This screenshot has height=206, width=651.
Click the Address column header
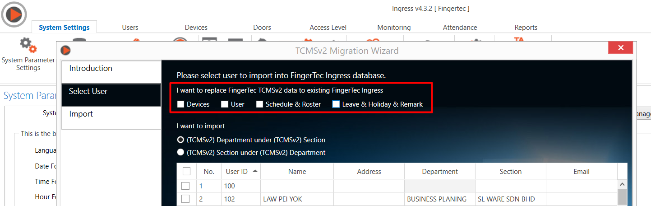pos(369,171)
